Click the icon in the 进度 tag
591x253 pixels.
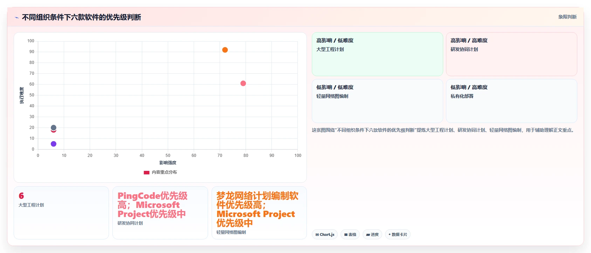click(368, 235)
